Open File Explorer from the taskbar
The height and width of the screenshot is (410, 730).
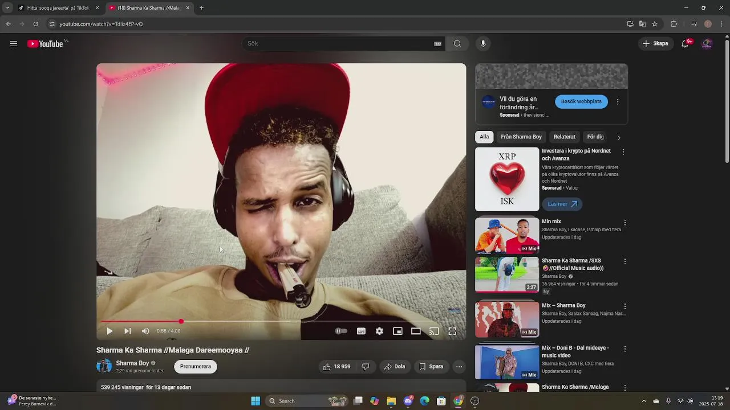pyautogui.click(x=391, y=401)
